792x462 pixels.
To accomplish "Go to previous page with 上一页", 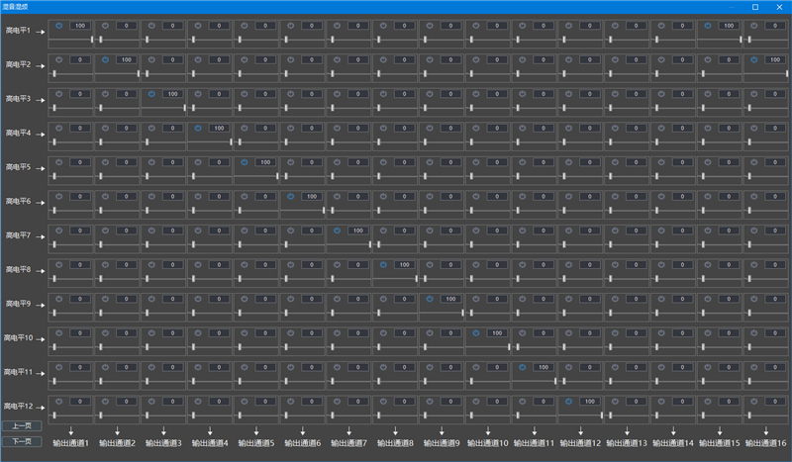I will (x=22, y=425).
